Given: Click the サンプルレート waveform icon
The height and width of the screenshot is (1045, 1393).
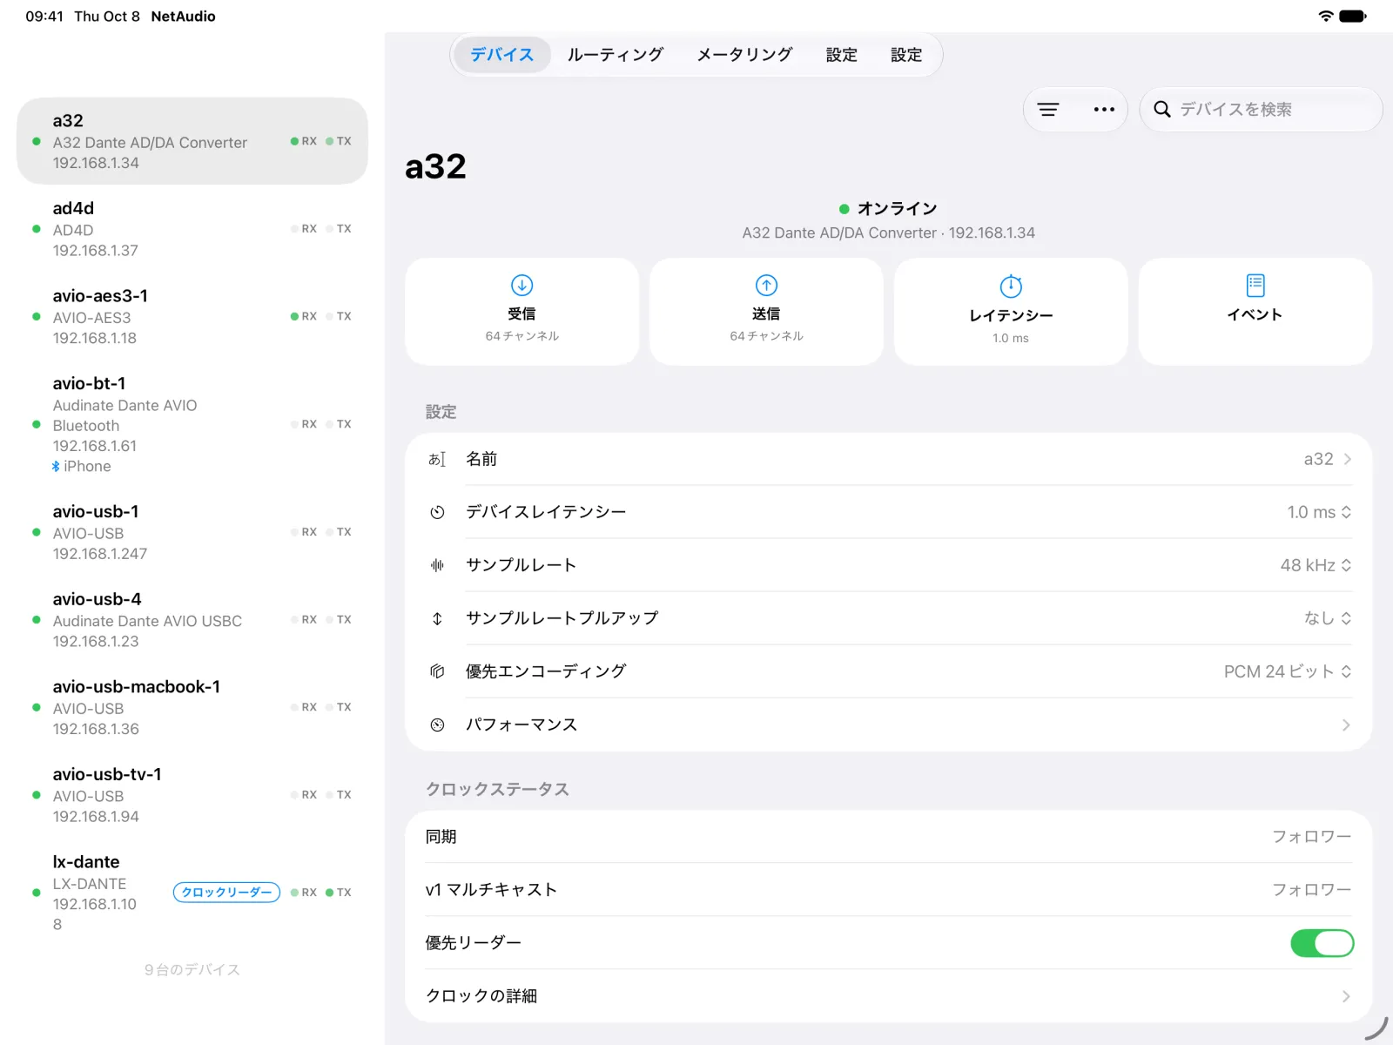Looking at the screenshot, I should point(437,565).
